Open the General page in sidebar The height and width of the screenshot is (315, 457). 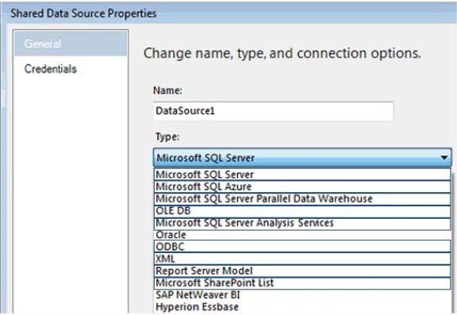pyautogui.click(x=71, y=44)
